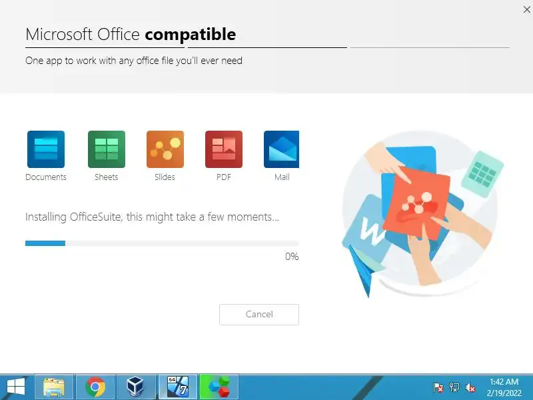Open the clock showing 1:42 AM
The height and width of the screenshot is (400, 533).
coord(504,387)
